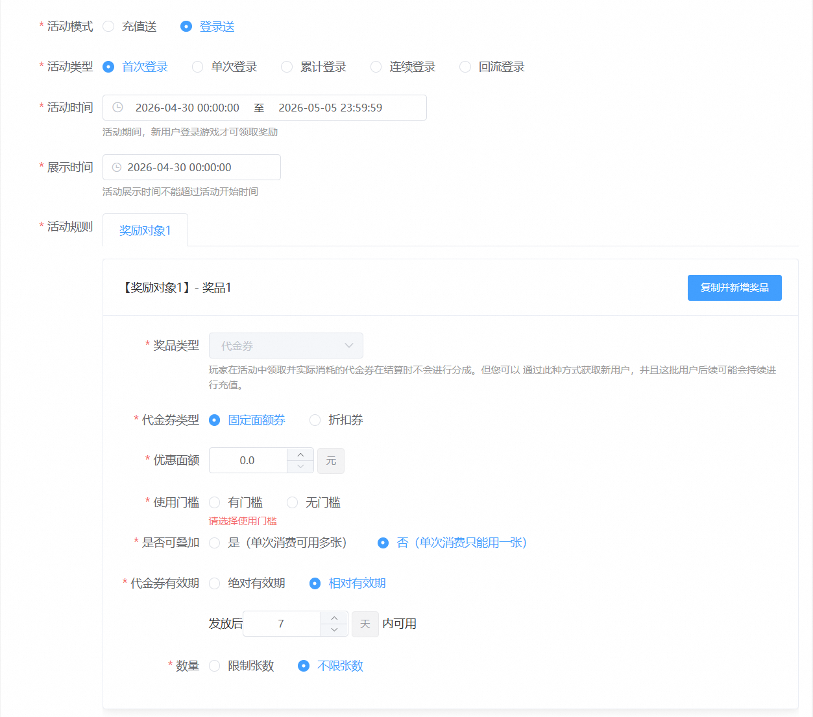
Task: Increase 优惠面额 with the up arrow
Action: coord(300,454)
